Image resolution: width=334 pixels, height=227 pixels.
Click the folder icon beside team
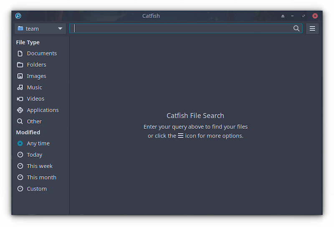point(20,28)
